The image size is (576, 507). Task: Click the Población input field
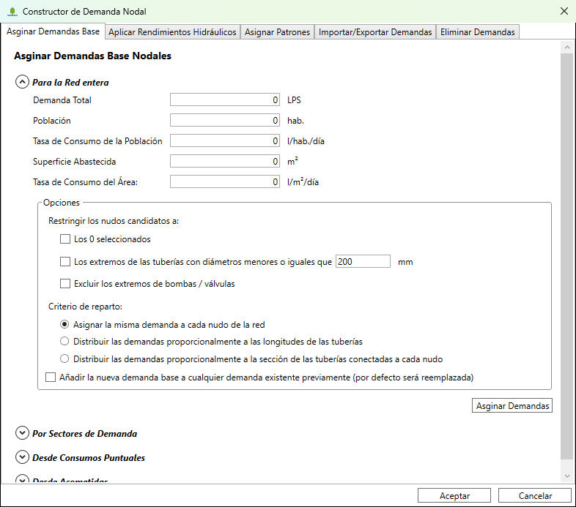(x=225, y=120)
